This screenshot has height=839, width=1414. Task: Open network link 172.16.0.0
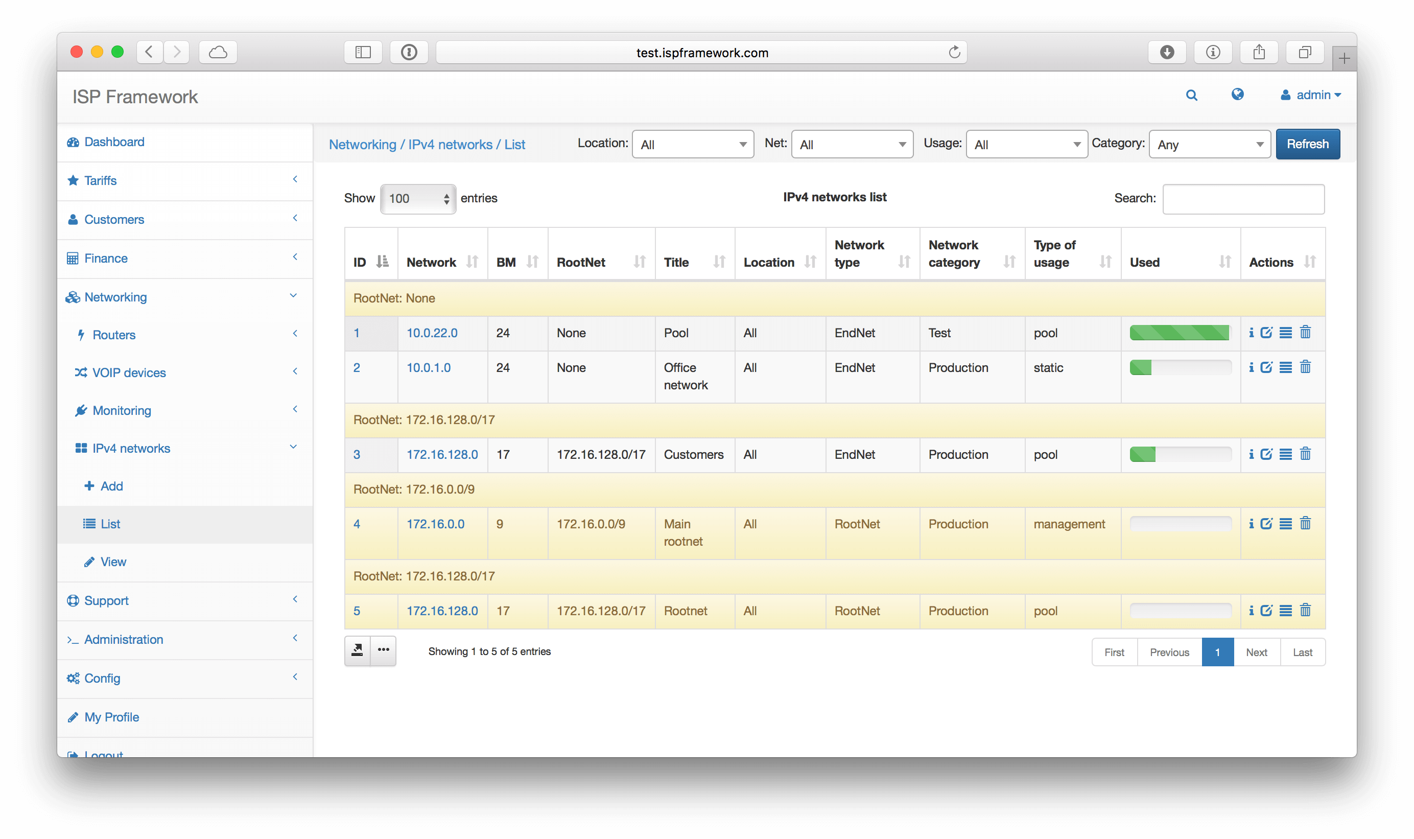(x=435, y=524)
